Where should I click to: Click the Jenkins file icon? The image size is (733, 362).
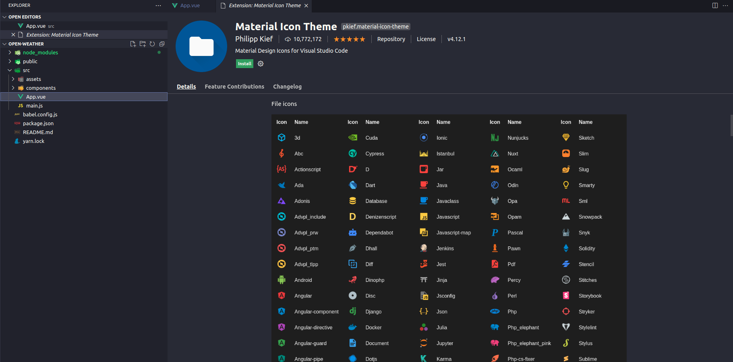424,248
